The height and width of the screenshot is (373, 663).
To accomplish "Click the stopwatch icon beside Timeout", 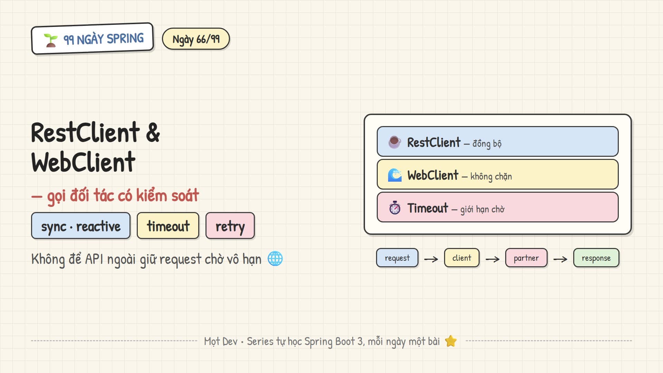I will click(x=395, y=208).
